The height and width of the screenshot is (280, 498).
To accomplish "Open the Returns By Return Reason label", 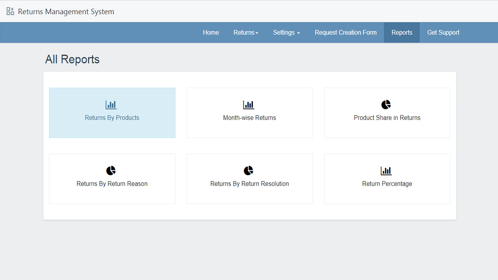I will (112, 184).
